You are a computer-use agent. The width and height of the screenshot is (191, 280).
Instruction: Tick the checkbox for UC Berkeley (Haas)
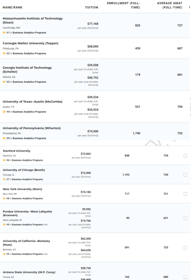(185, 248)
